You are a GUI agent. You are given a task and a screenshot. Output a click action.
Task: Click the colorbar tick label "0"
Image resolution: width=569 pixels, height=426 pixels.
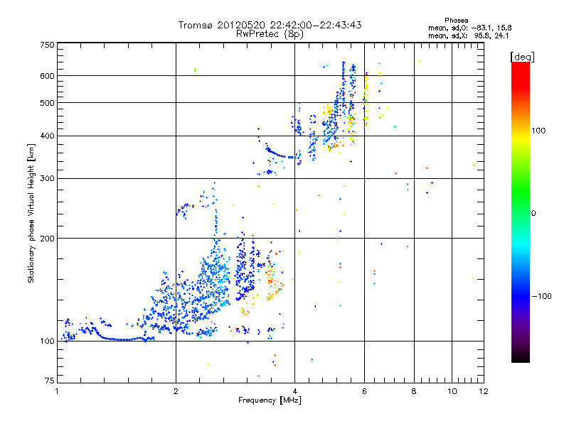tap(533, 214)
